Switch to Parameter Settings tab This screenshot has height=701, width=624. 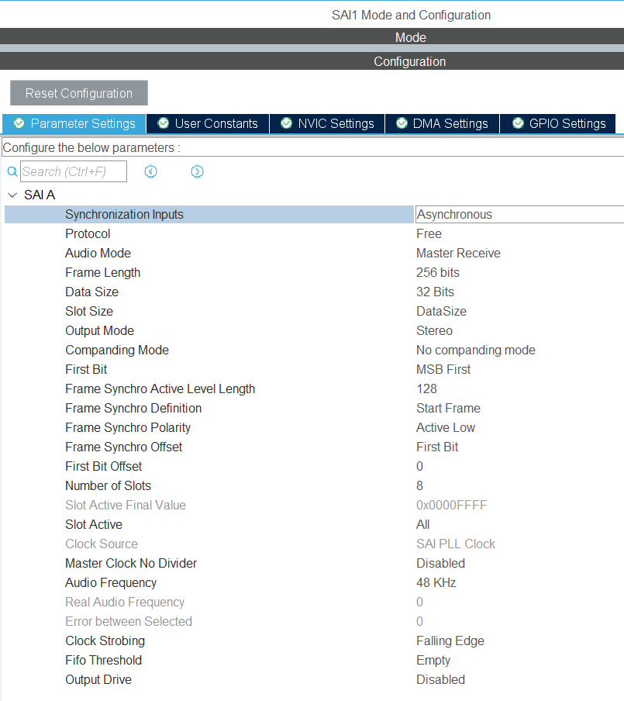74,123
